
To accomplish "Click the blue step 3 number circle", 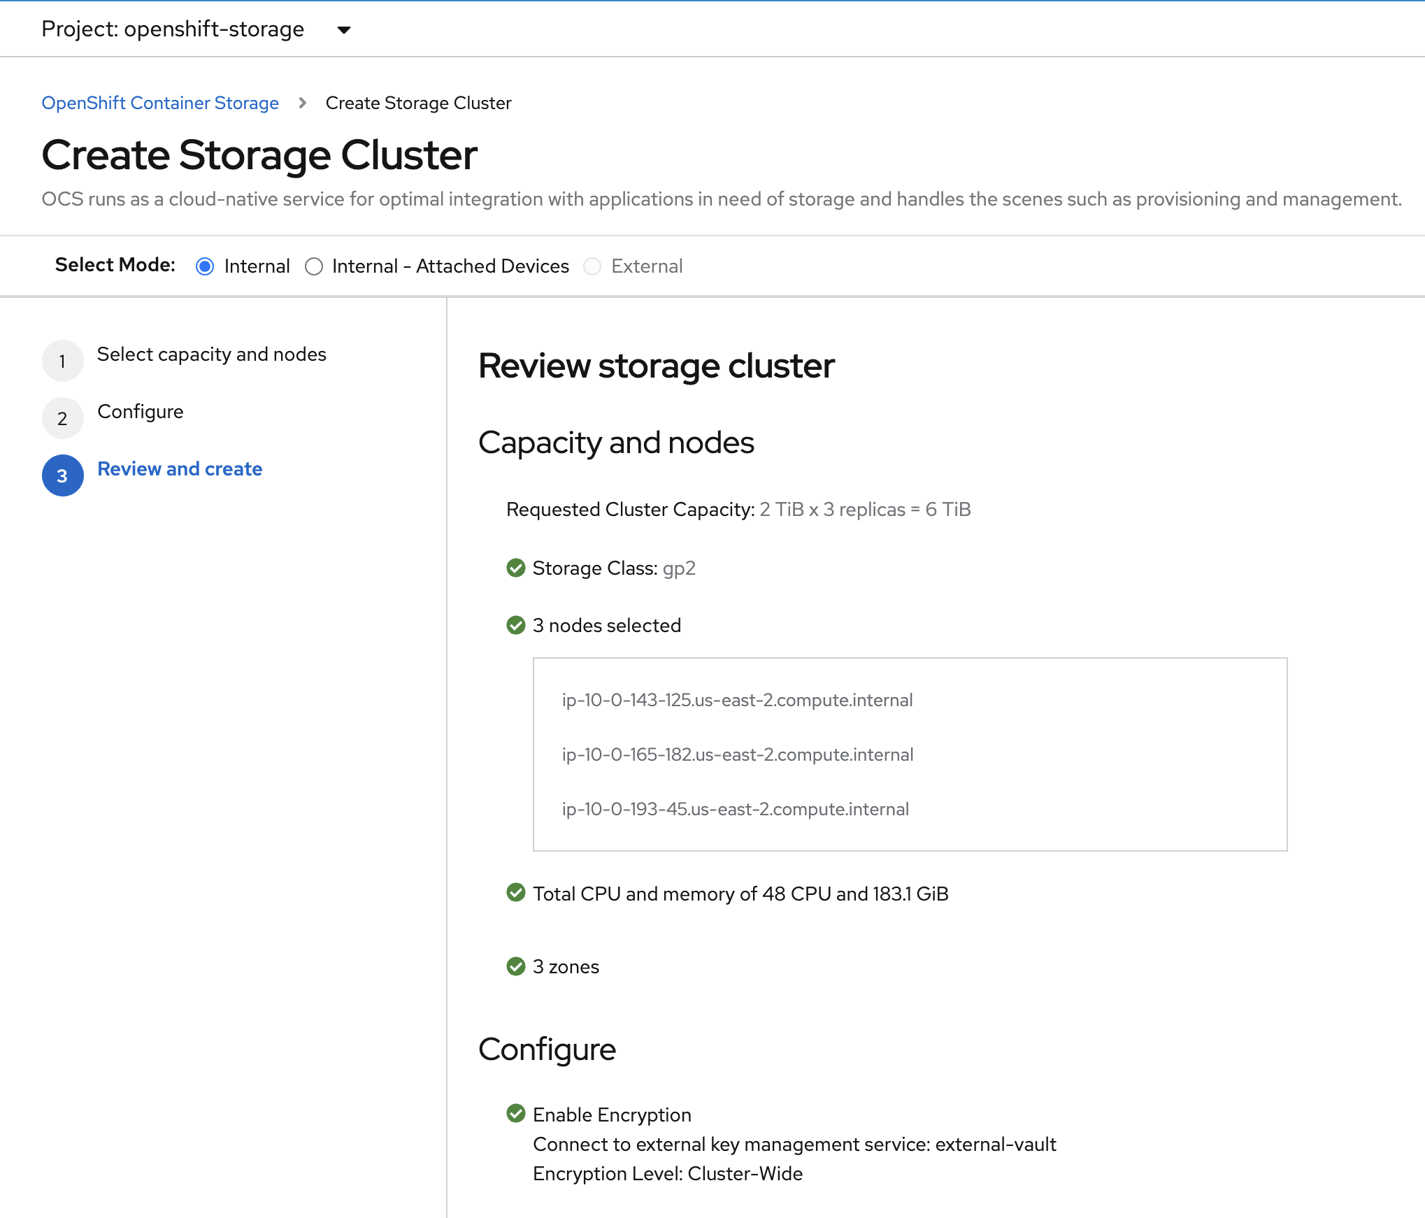I will [x=63, y=475].
